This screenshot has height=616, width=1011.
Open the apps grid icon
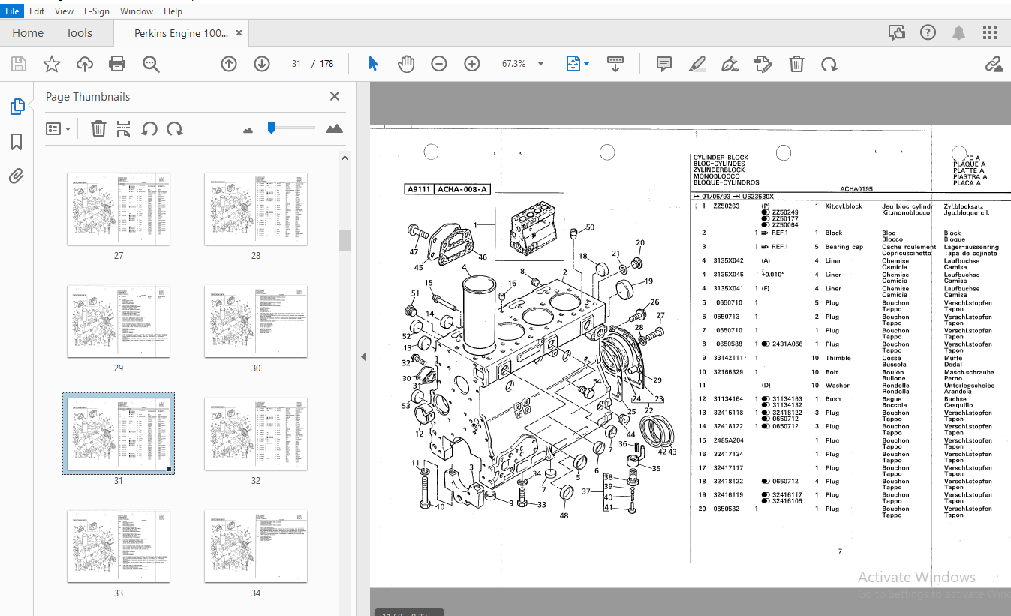(x=990, y=32)
